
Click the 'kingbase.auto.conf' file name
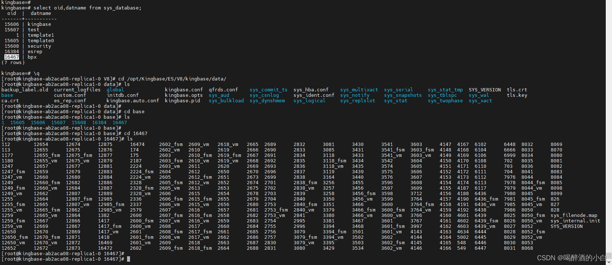133,101
